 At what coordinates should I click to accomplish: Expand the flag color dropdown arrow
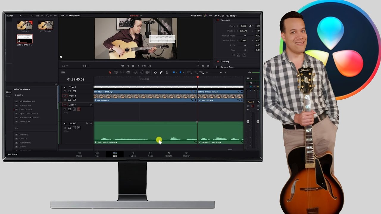point(177,73)
